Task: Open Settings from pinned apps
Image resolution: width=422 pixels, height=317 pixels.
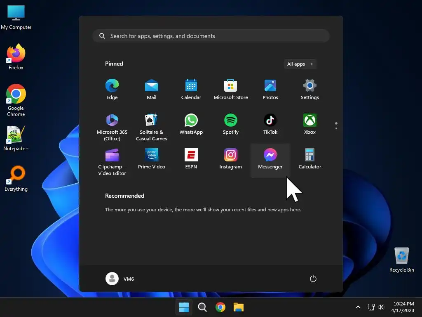Action: (310, 90)
